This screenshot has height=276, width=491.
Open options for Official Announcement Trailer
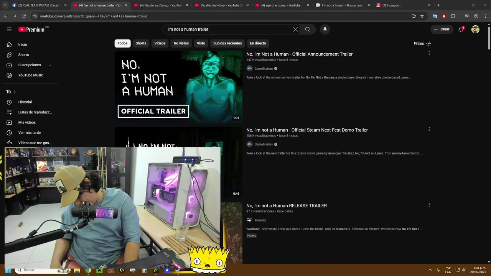coord(429,53)
